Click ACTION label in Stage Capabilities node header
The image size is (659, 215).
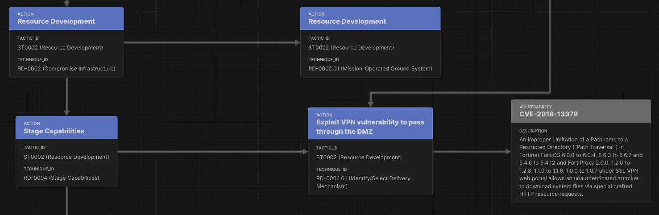(x=32, y=124)
